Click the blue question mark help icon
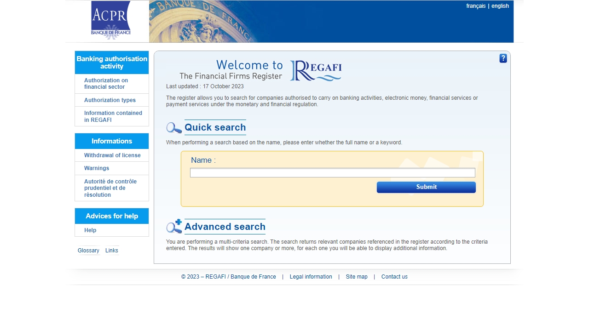 [503, 58]
